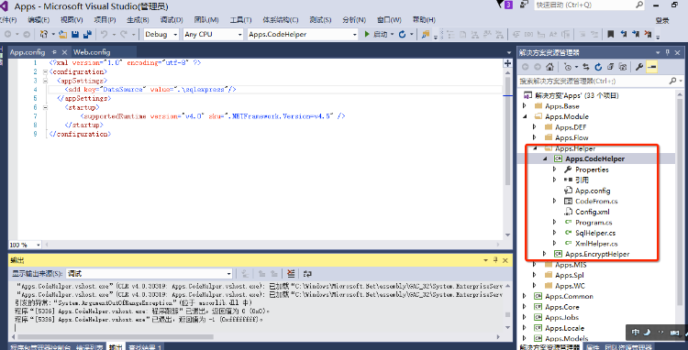Click the Find in Files folder icon
The width and height of the screenshot is (688, 350).
pyautogui.click(x=425, y=34)
